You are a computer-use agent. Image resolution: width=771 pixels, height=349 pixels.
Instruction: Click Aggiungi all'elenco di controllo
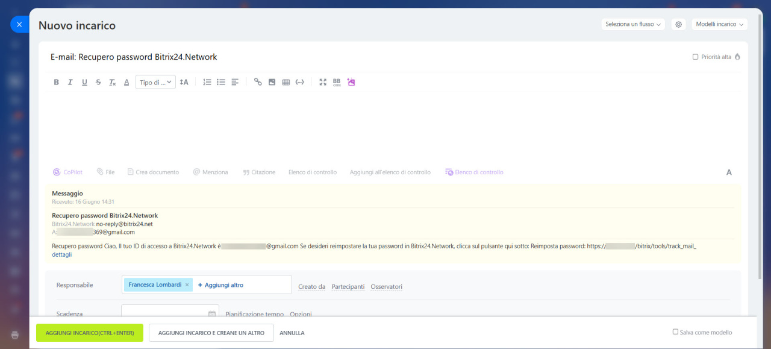[390, 172]
